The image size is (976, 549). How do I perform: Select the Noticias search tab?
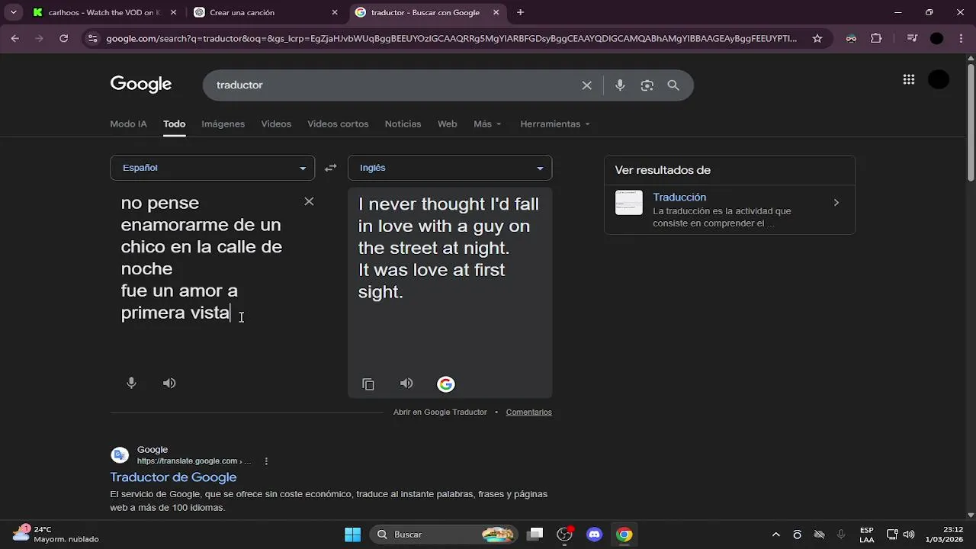(x=403, y=124)
